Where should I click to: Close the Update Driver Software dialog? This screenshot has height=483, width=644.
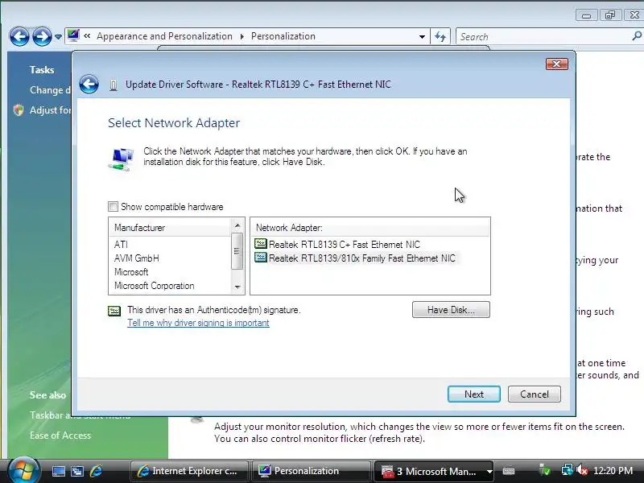click(x=556, y=64)
